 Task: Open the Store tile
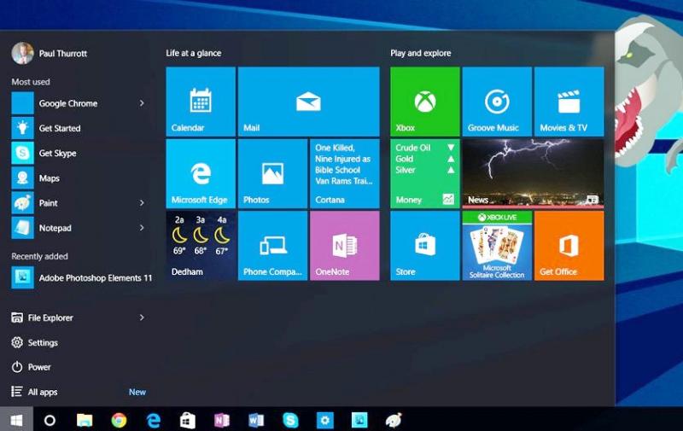point(425,246)
